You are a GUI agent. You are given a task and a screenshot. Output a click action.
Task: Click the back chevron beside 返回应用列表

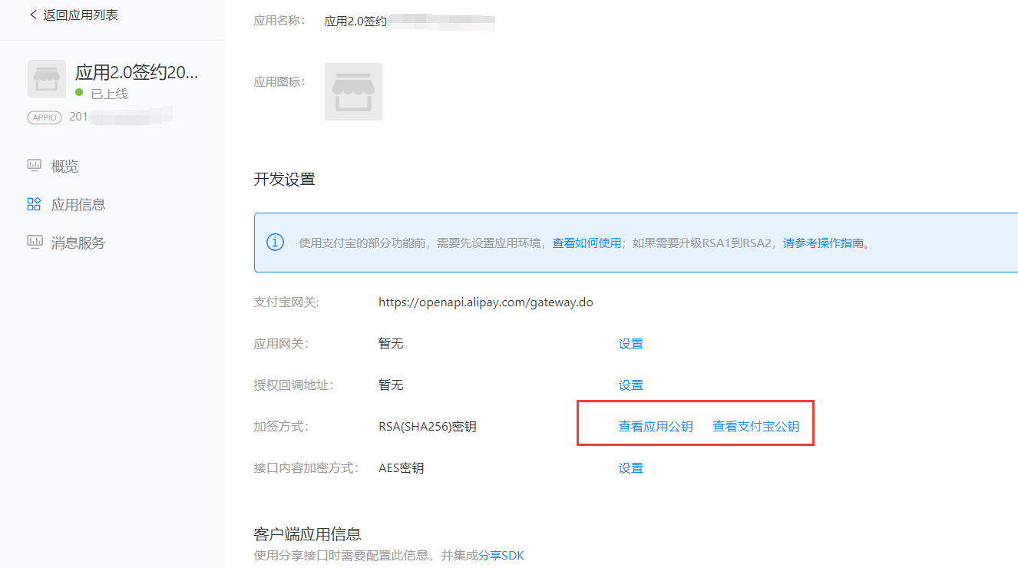33,15
